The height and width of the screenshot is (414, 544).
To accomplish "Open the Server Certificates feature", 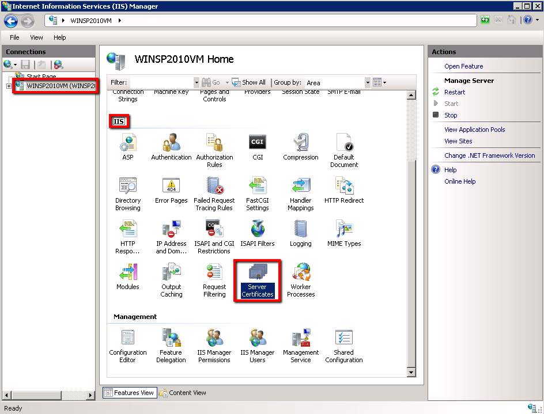I will click(x=257, y=279).
